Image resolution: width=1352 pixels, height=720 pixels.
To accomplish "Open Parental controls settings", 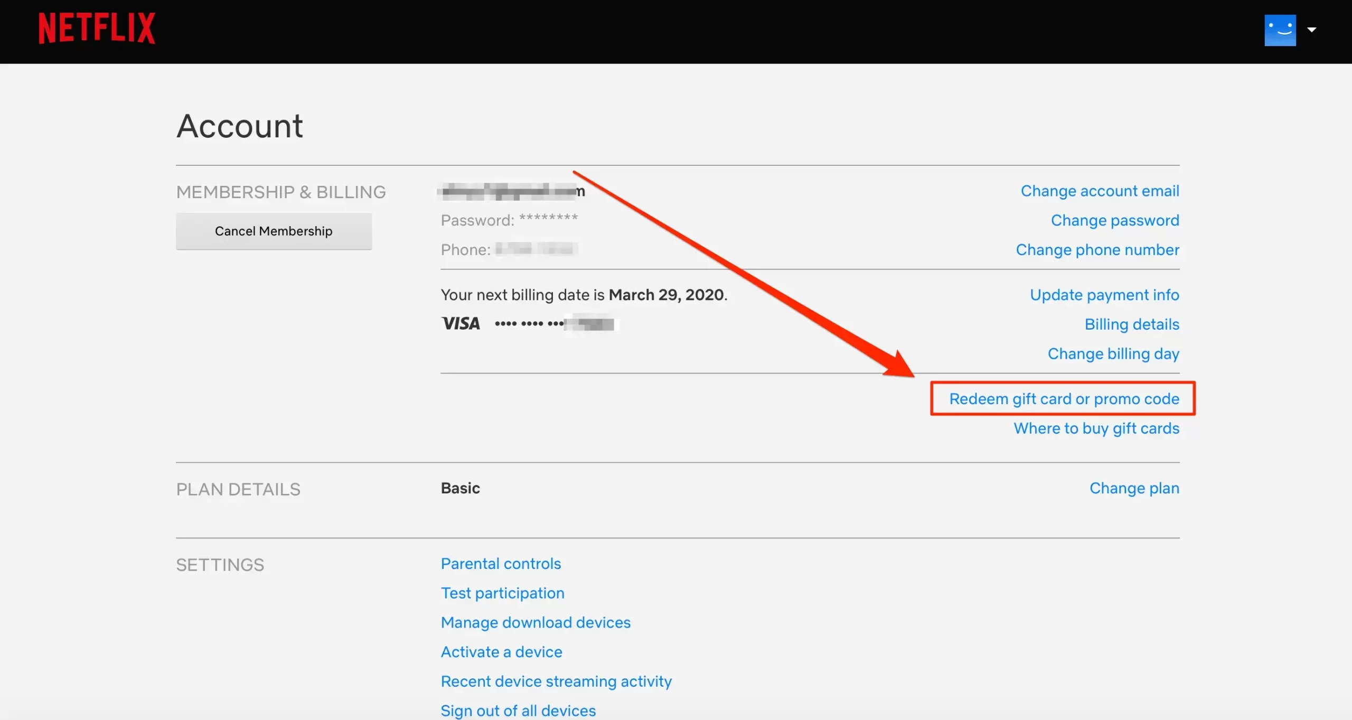I will tap(501, 564).
